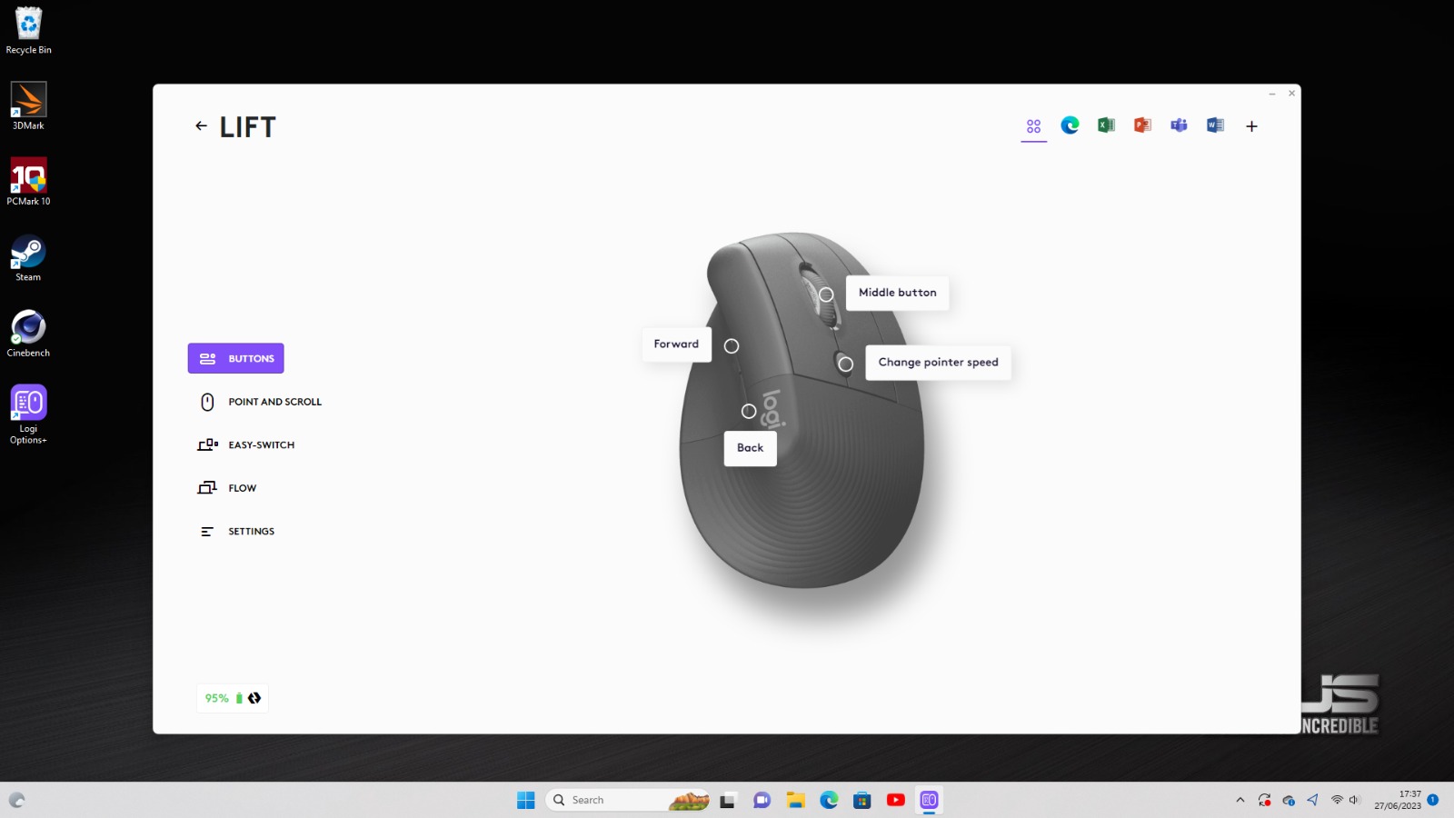The image size is (1454, 818).
Task: Open the volume speaker tray icon
Action: point(1354,800)
